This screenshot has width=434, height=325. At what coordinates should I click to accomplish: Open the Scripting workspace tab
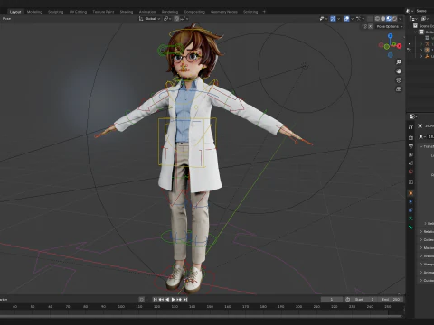250,12
